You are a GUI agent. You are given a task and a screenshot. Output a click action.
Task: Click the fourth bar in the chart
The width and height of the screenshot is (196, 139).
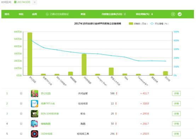(x=70, y=74)
